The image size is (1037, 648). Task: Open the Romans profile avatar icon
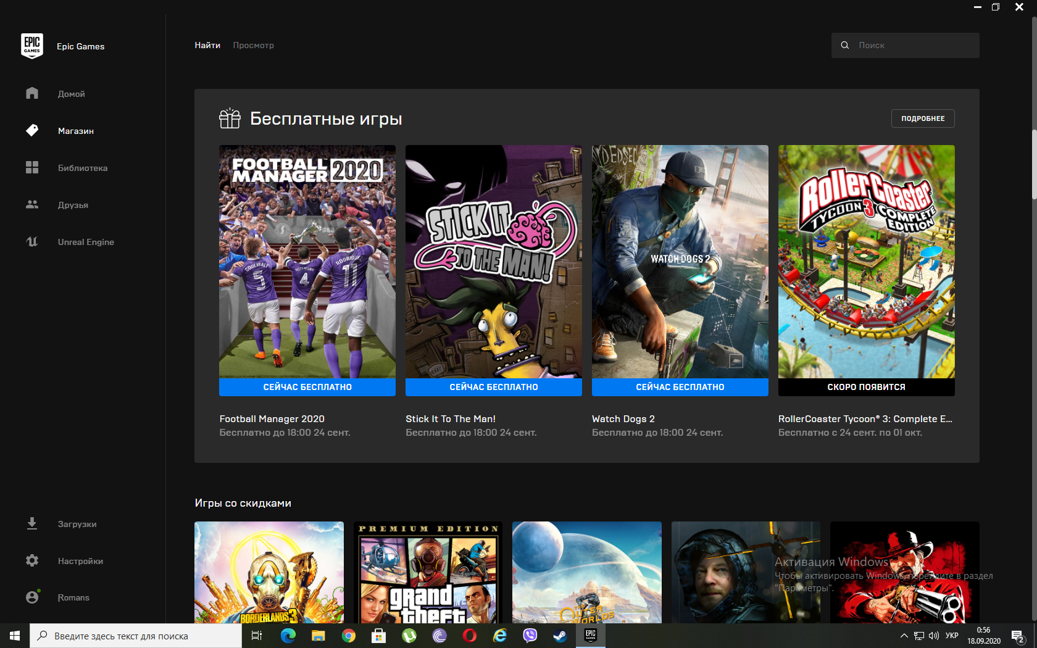pyautogui.click(x=32, y=597)
